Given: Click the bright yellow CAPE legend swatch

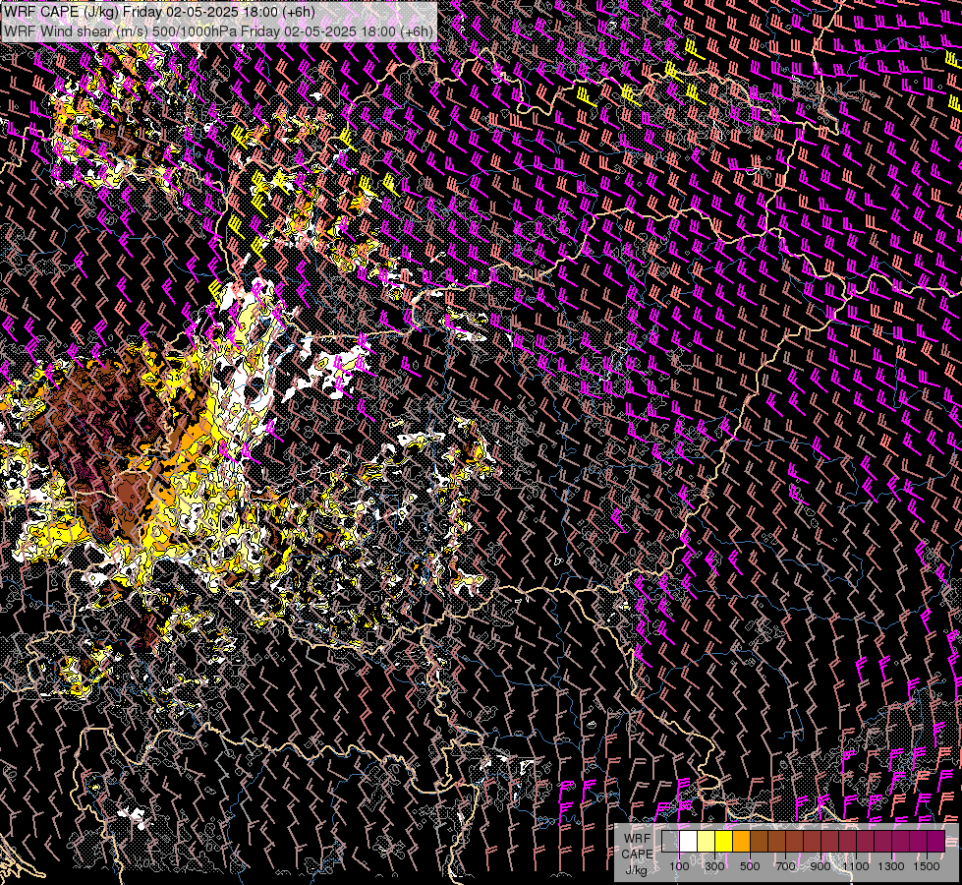Looking at the screenshot, I should click(724, 842).
